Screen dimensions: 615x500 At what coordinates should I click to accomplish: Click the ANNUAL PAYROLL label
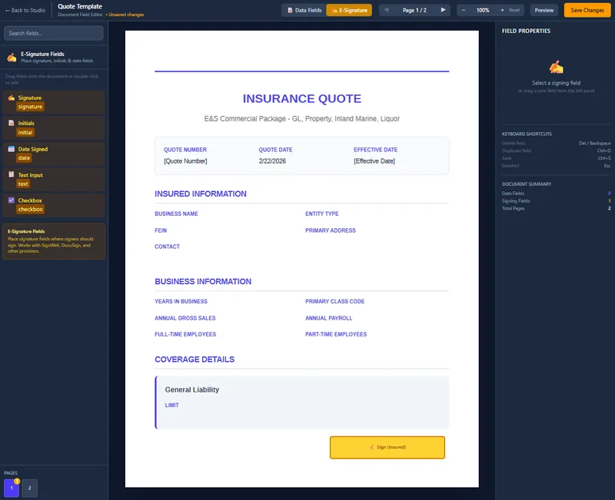pos(329,318)
